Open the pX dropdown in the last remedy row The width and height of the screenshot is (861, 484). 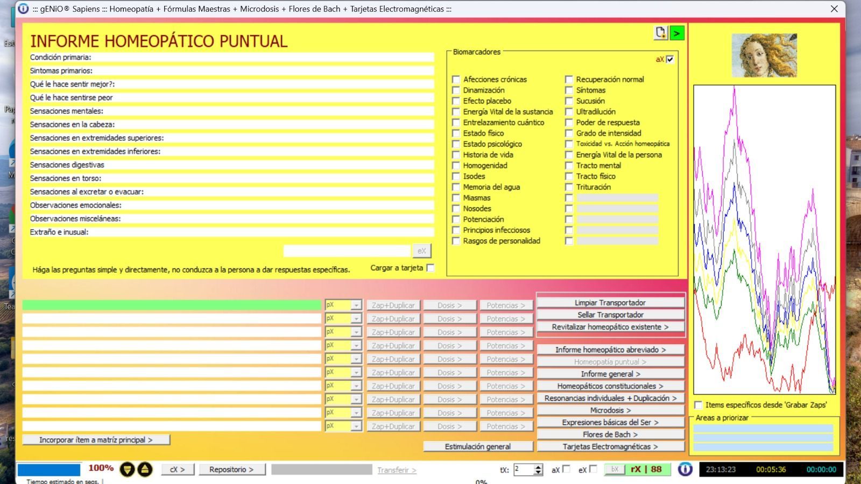point(356,426)
